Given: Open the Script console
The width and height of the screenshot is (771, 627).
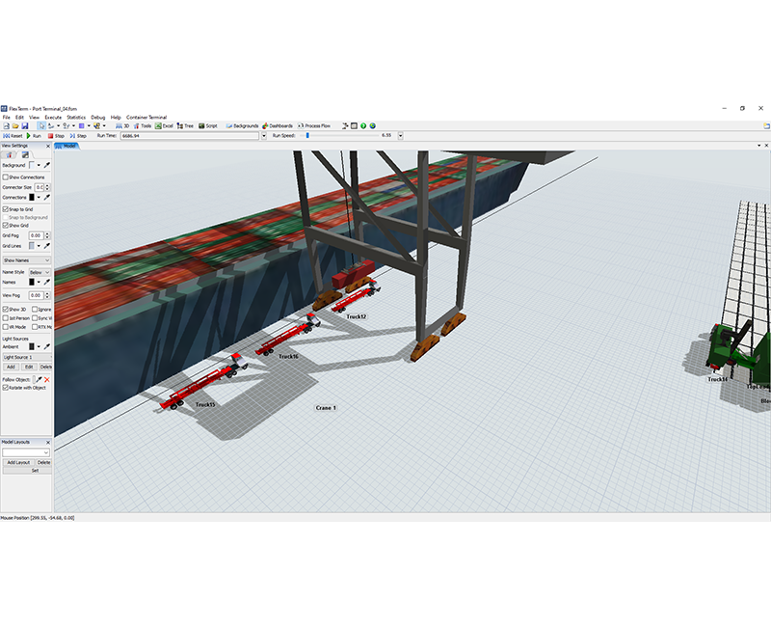Looking at the screenshot, I should coord(208,126).
